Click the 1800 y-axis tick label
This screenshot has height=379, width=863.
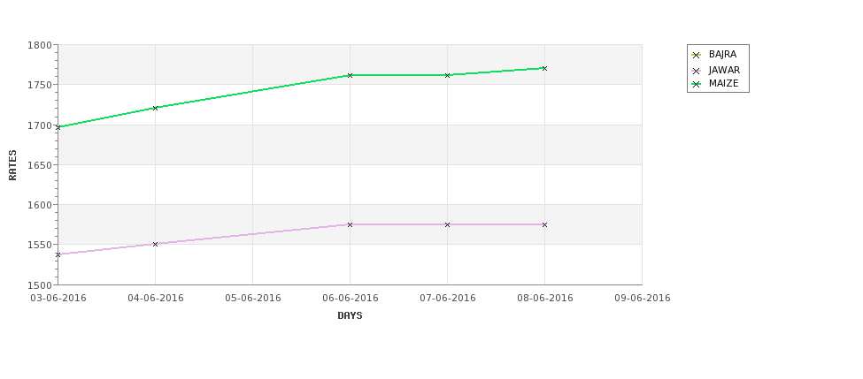point(40,45)
